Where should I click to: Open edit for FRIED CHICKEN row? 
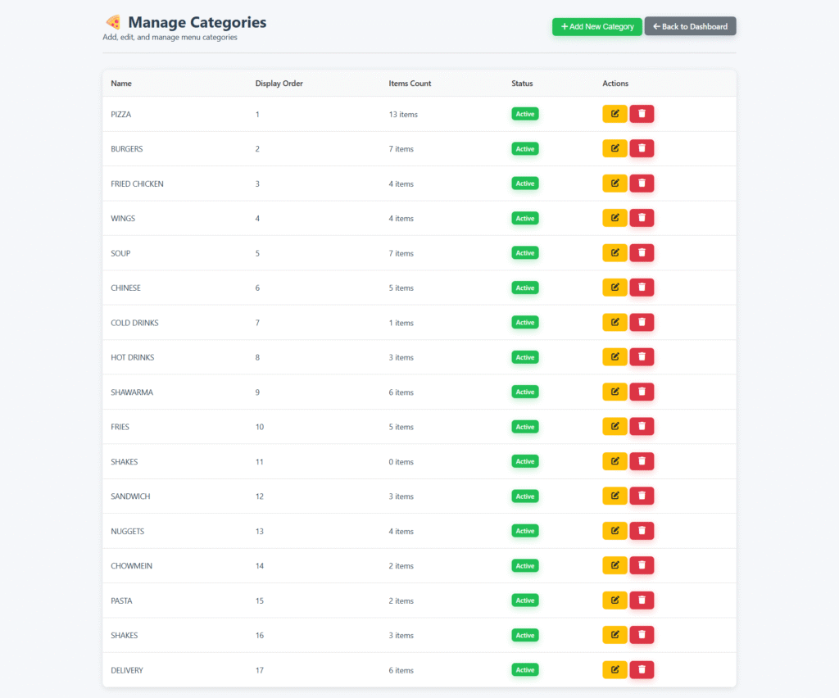(615, 184)
